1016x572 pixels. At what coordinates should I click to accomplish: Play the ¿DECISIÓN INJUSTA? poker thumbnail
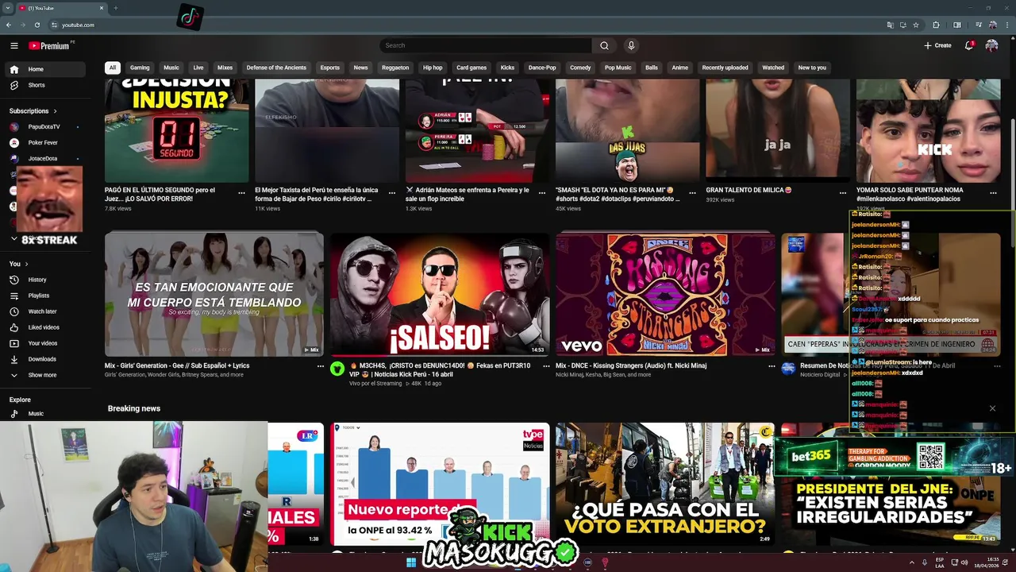pos(176,131)
